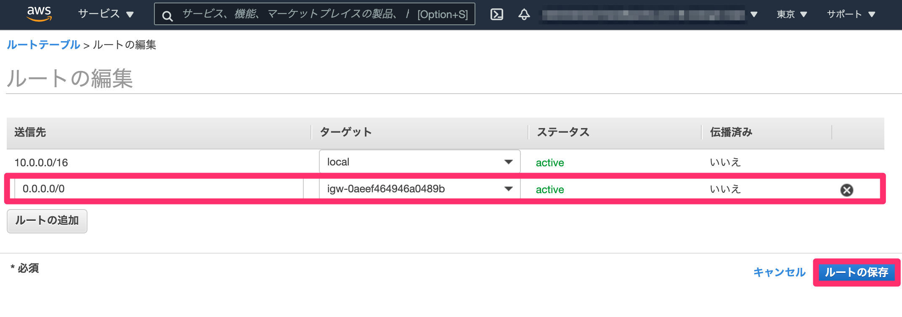This screenshot has width=902, height=317.
Task: Click the ステータス column header
Action: pos(563,132)
